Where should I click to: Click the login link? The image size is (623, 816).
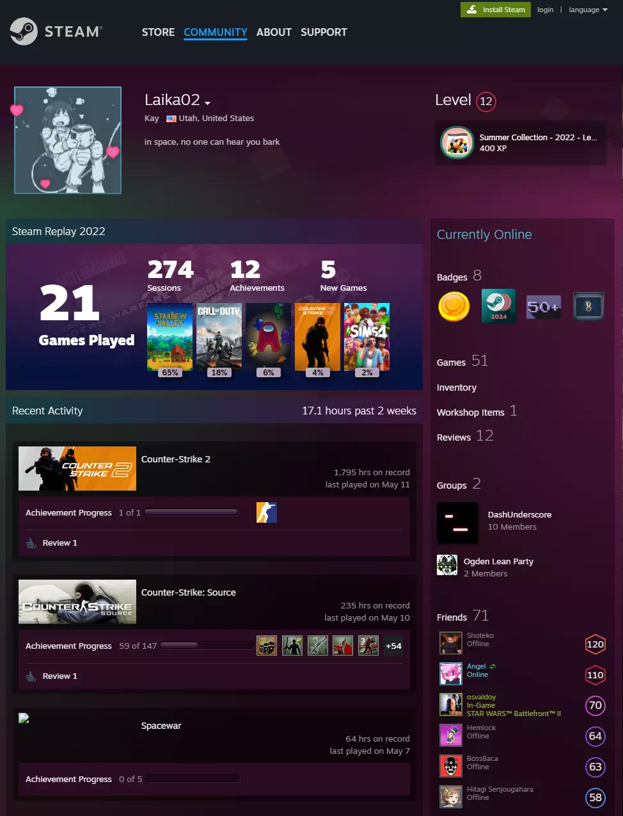tap(546, 10)
